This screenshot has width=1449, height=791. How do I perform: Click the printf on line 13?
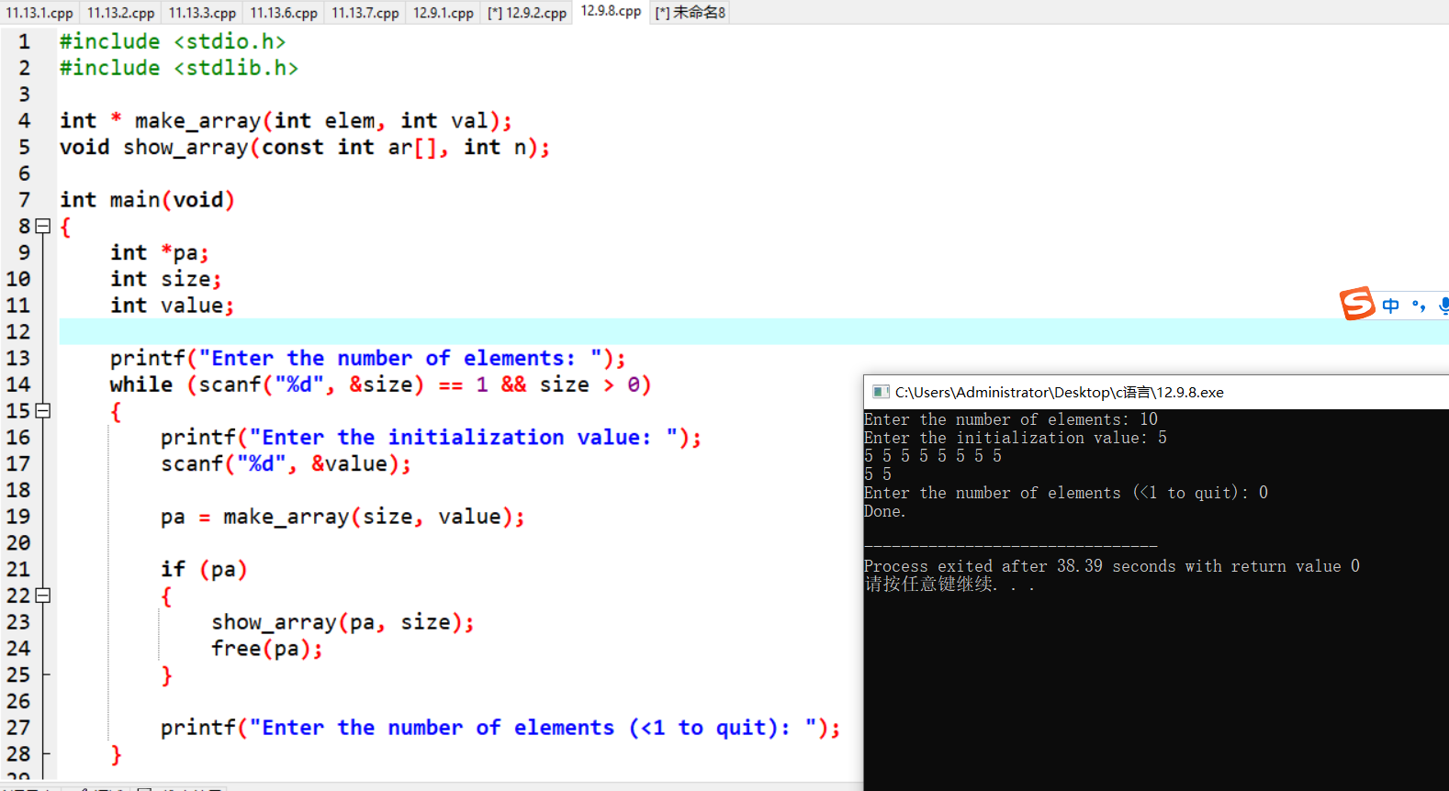click(368, 358)
